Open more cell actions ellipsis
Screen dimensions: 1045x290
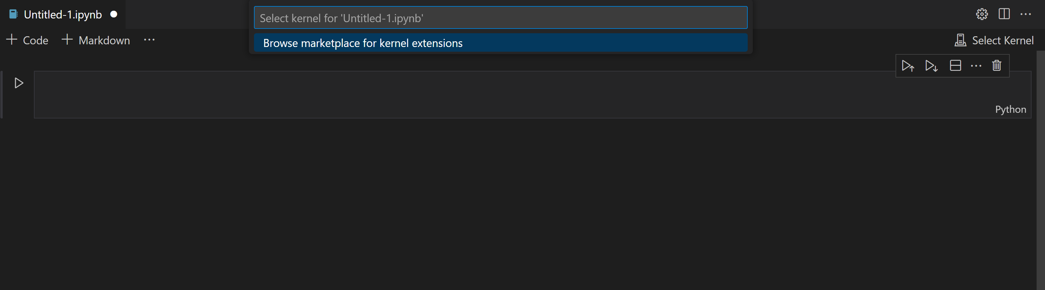coord(976,65)
